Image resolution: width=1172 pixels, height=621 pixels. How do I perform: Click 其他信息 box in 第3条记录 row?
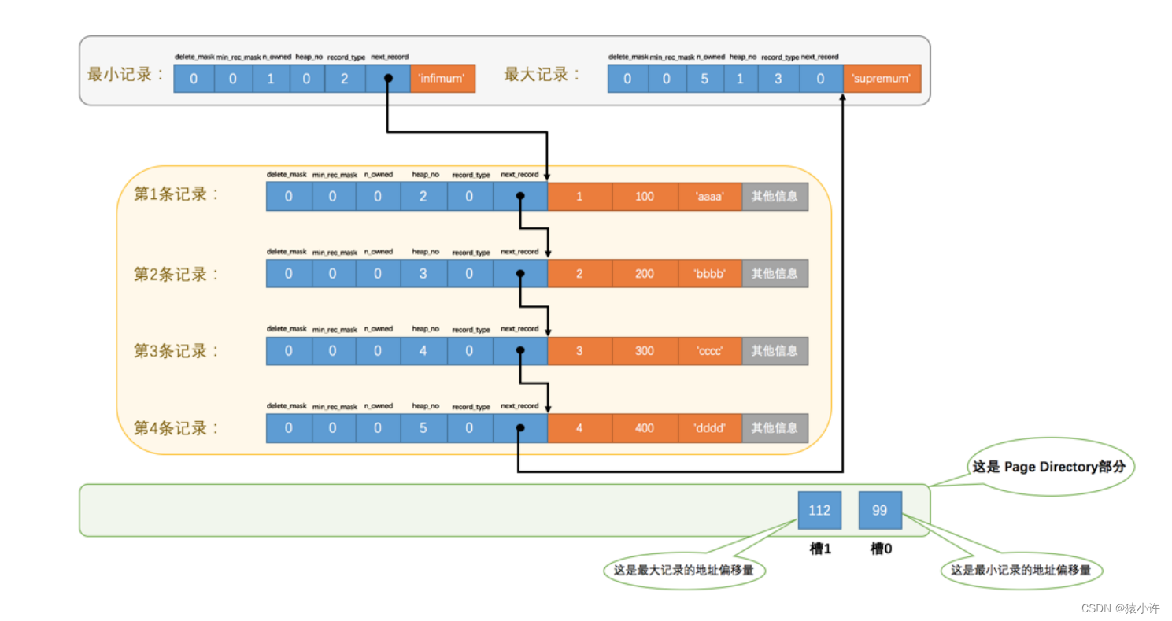coord(775,350)
